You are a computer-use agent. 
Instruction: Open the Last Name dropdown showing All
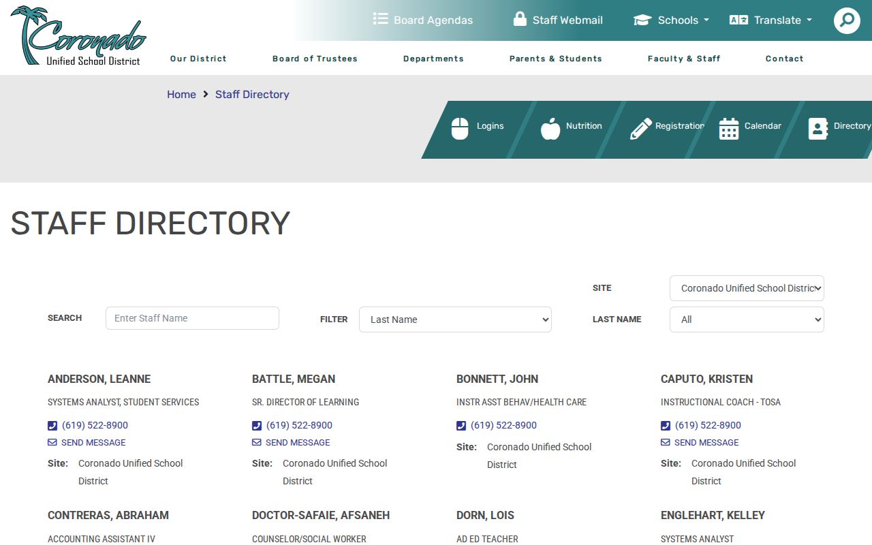747,320
